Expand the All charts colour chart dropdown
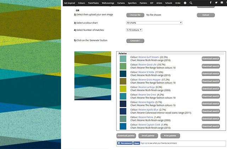Image resolution: width=227 pixels, height=149 pixels. [x=154, y=23]
